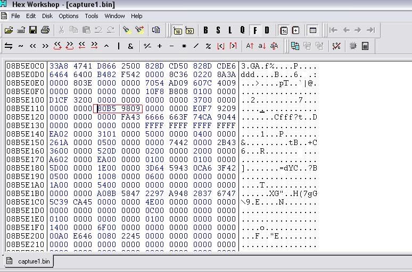The image size is (412, 272).
Task: Click the byte flip (swap arrows) icon
Action: click(x=9, y=46)
